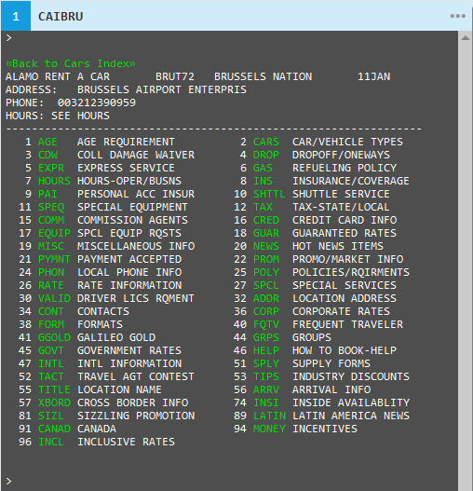473x491 pixels.
Task: Open HOURS operation hours link
Action: 54,181
